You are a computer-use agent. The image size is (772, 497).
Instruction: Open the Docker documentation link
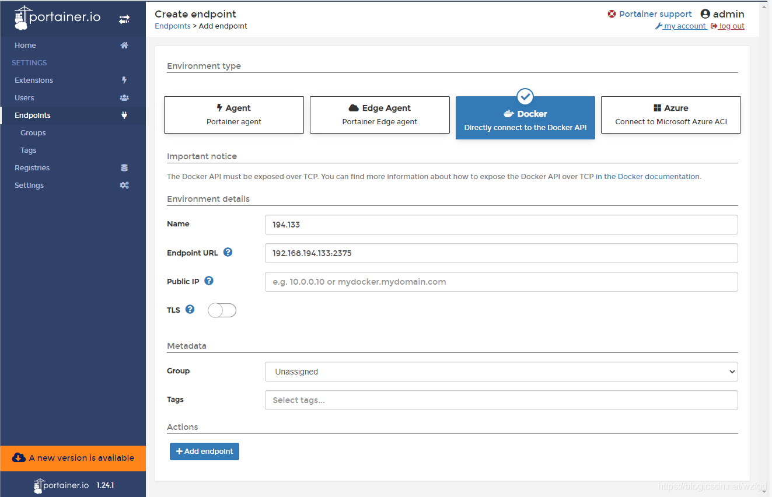(648, 176)
